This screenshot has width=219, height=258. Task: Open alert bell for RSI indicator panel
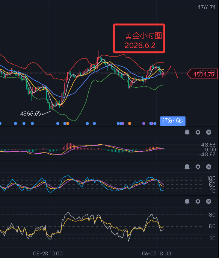(187, 201)
